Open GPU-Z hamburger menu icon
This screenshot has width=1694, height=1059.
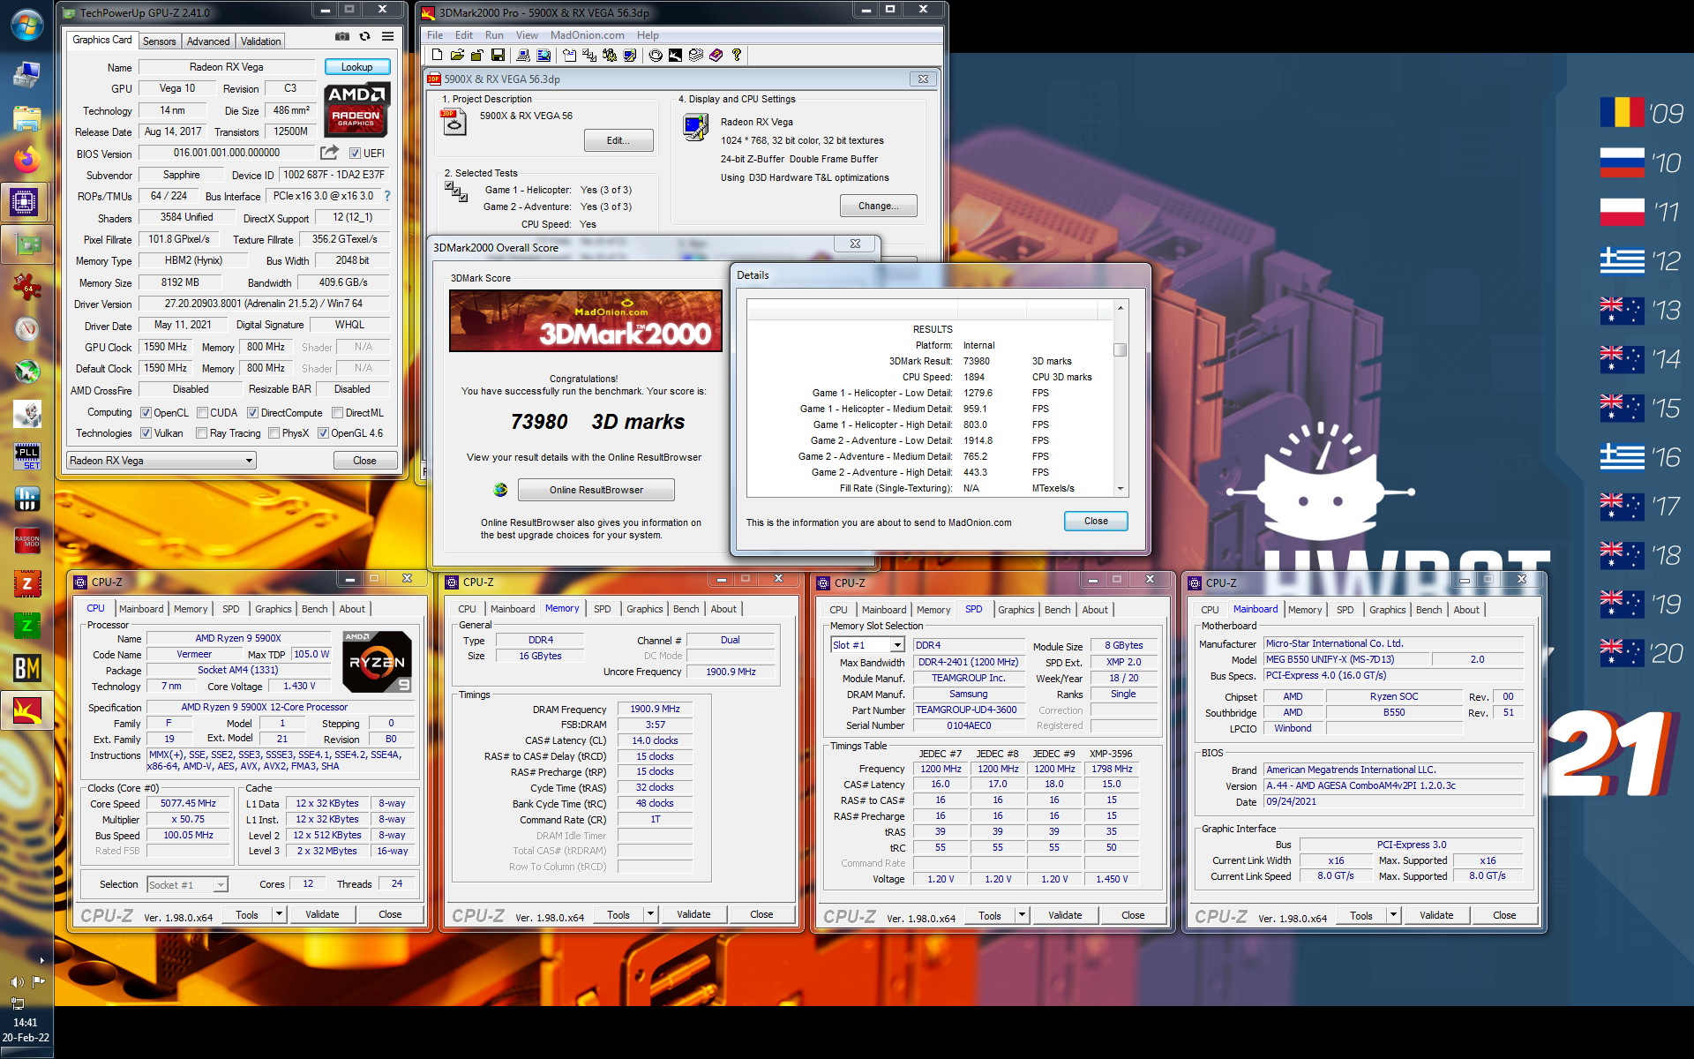point(387,36)
